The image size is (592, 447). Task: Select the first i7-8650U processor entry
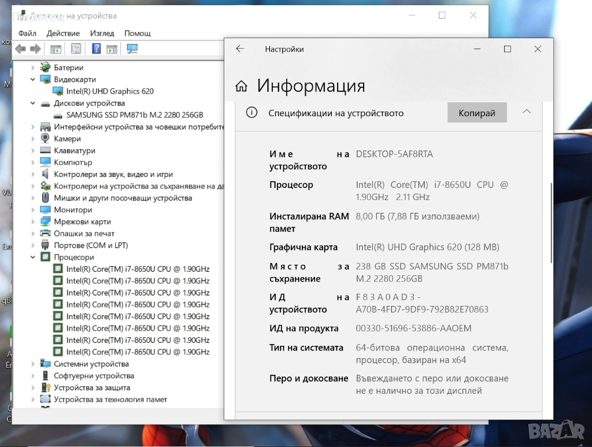(138, 269)
